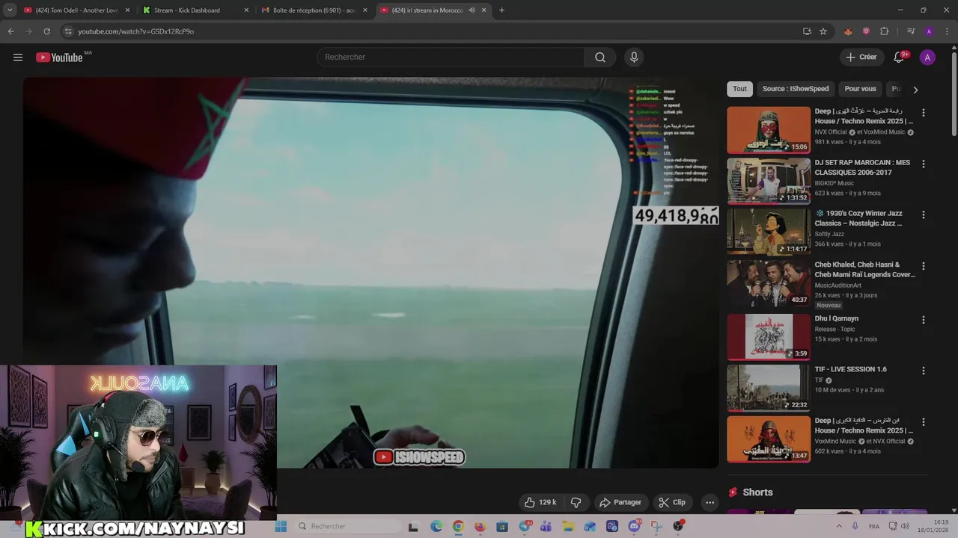The image size is (958, 538).
Task: Open Chrome three-dot menu
Action: 947,31
